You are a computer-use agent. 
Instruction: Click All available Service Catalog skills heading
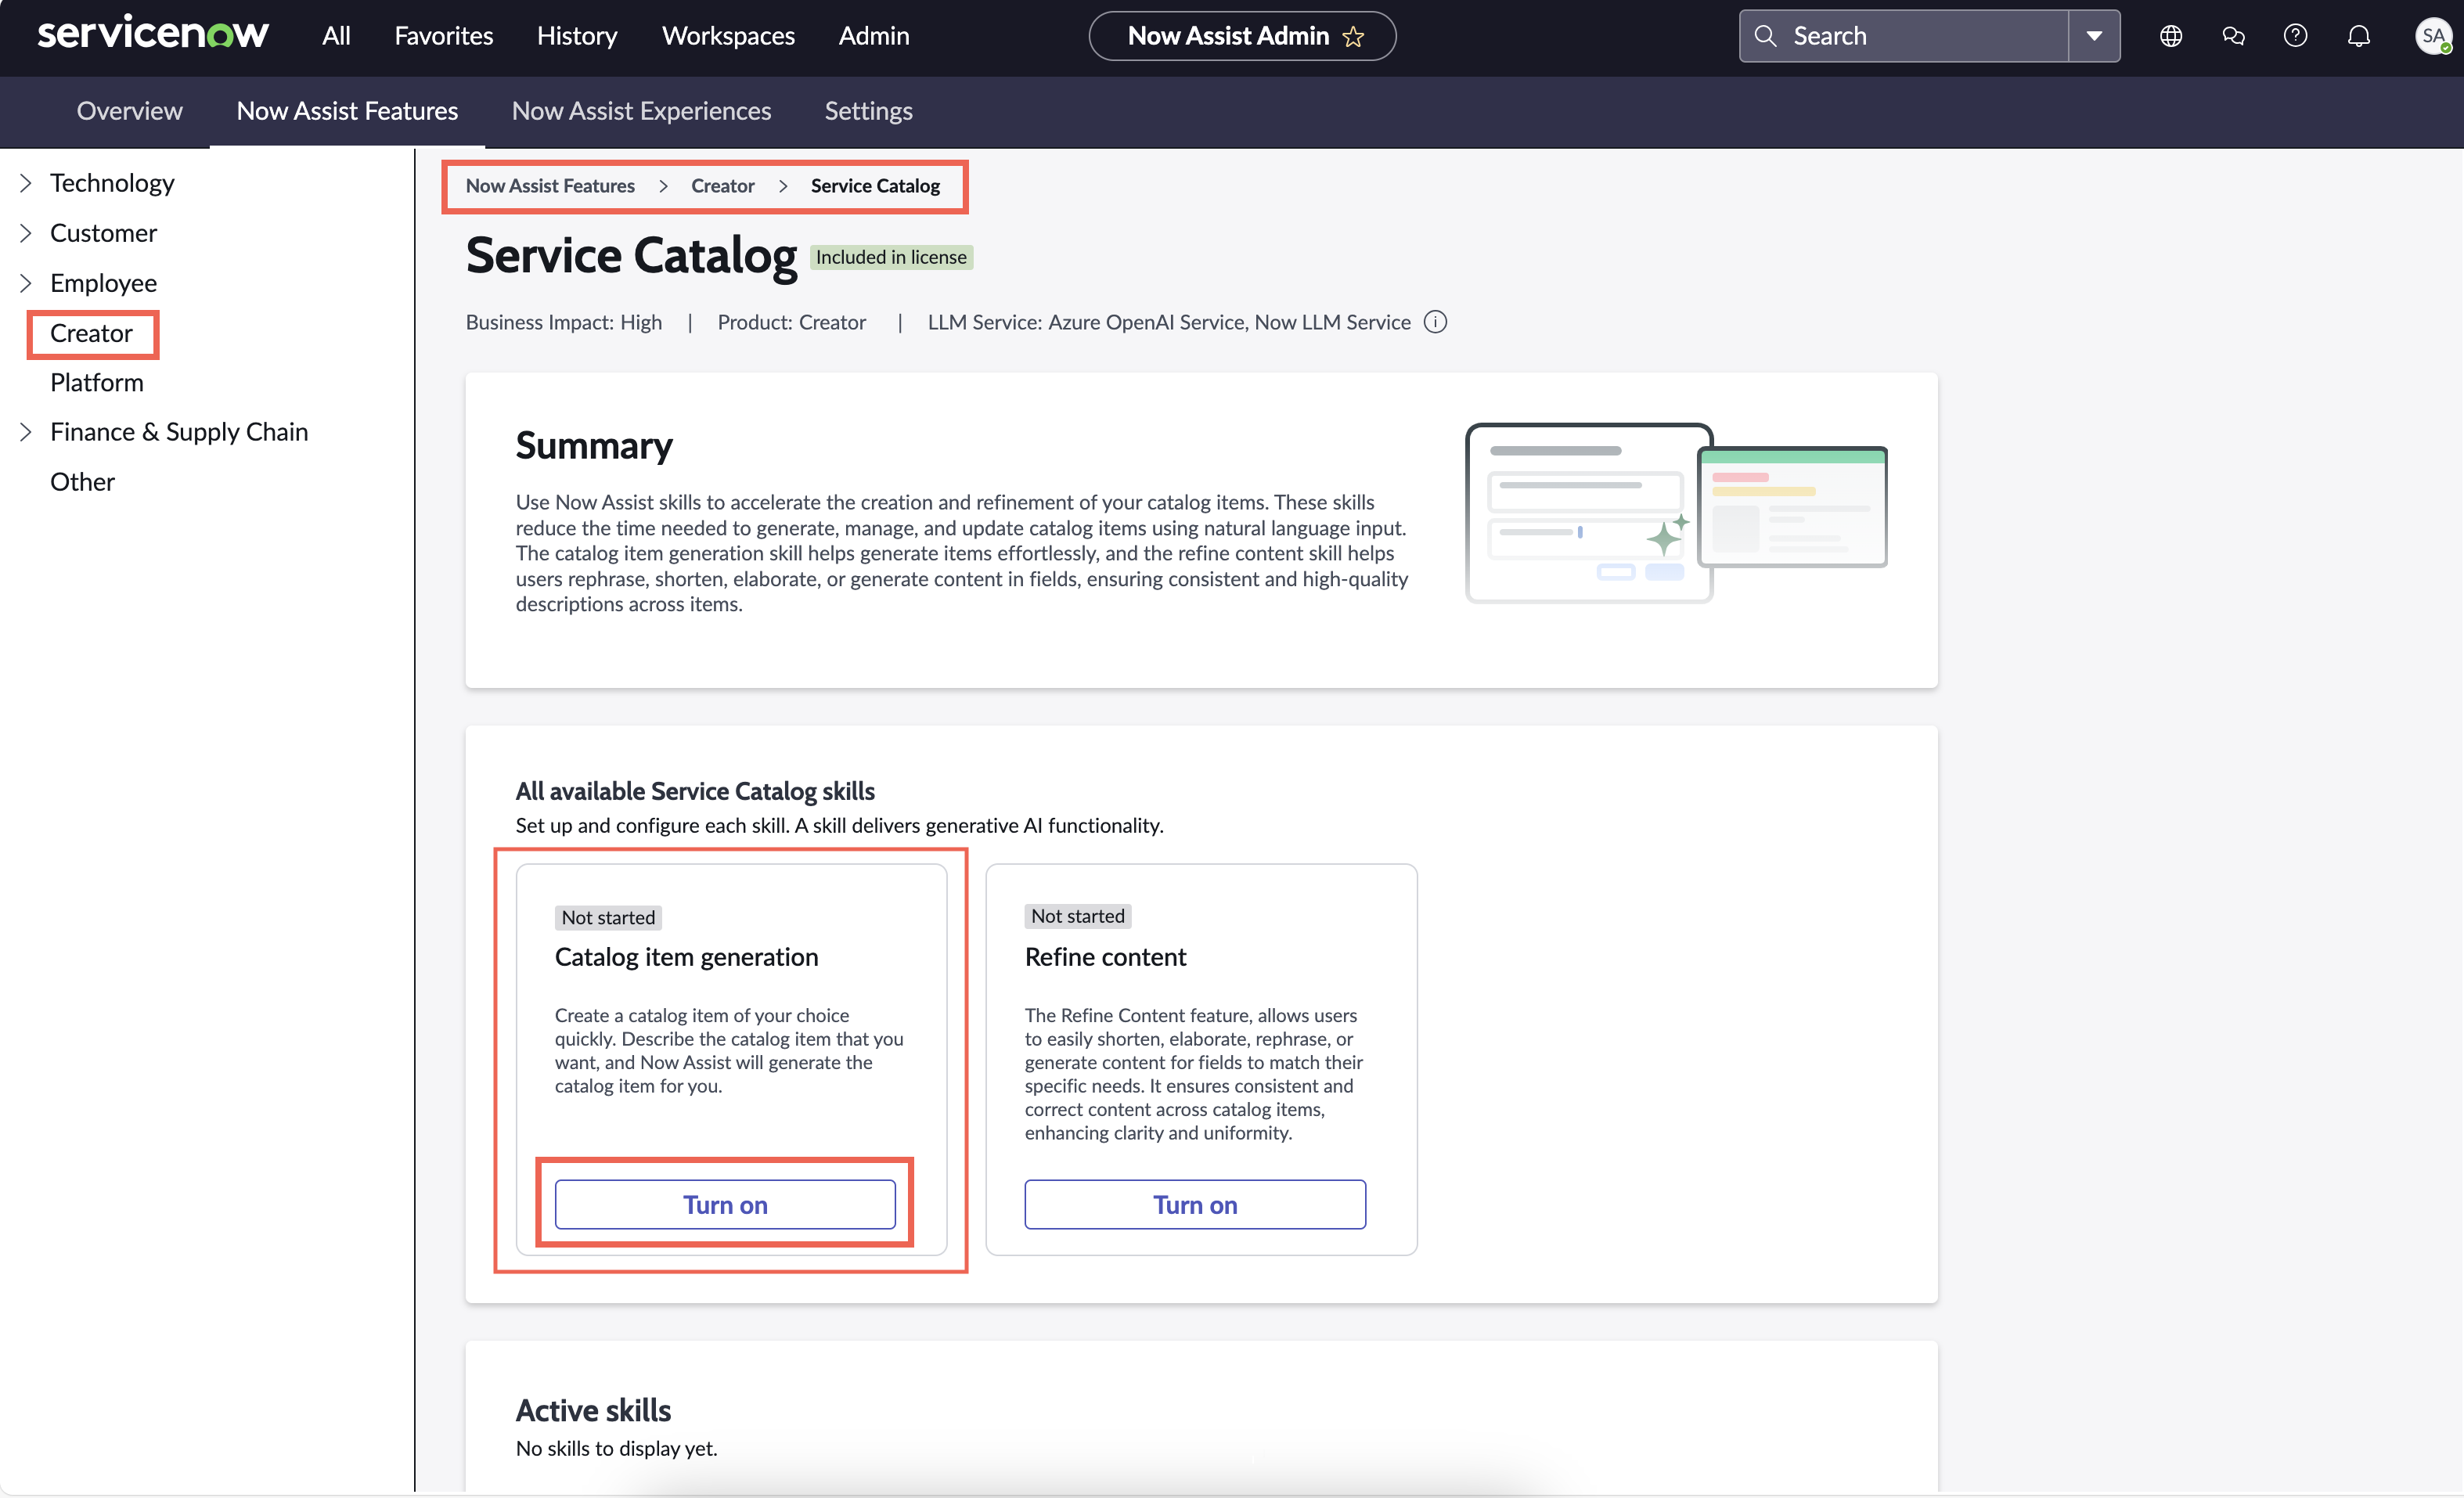(695, 791)
